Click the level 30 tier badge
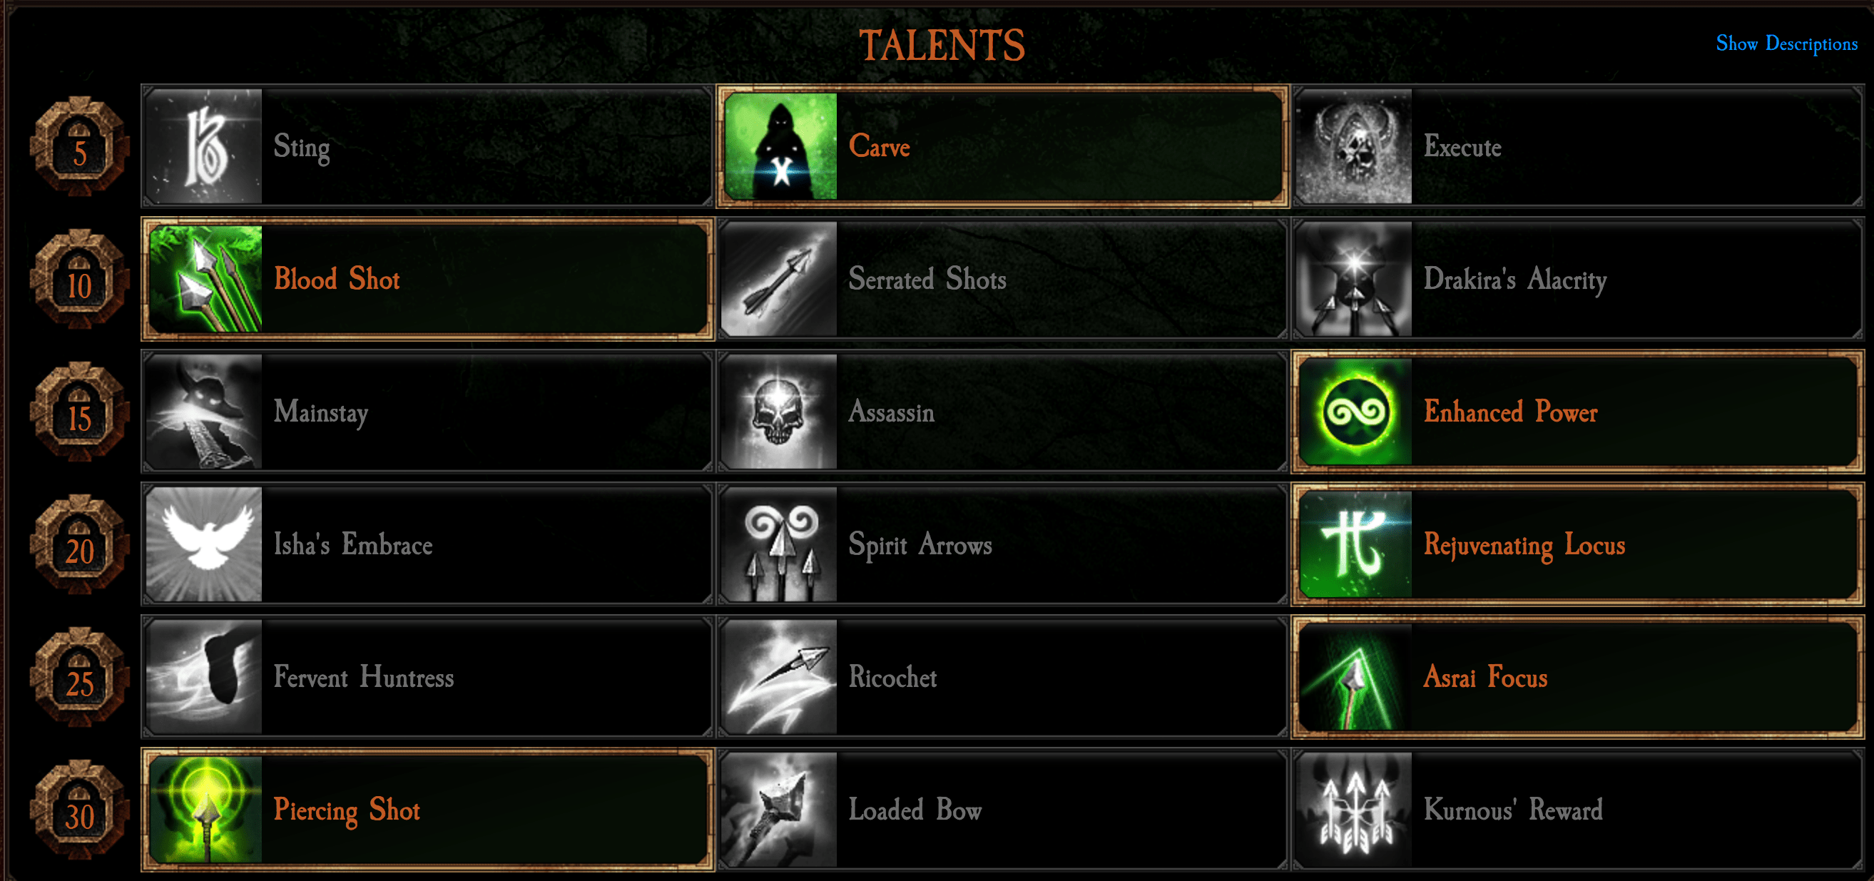The height and width of the screenshot is (881, 1874). [x=79, y=810]
